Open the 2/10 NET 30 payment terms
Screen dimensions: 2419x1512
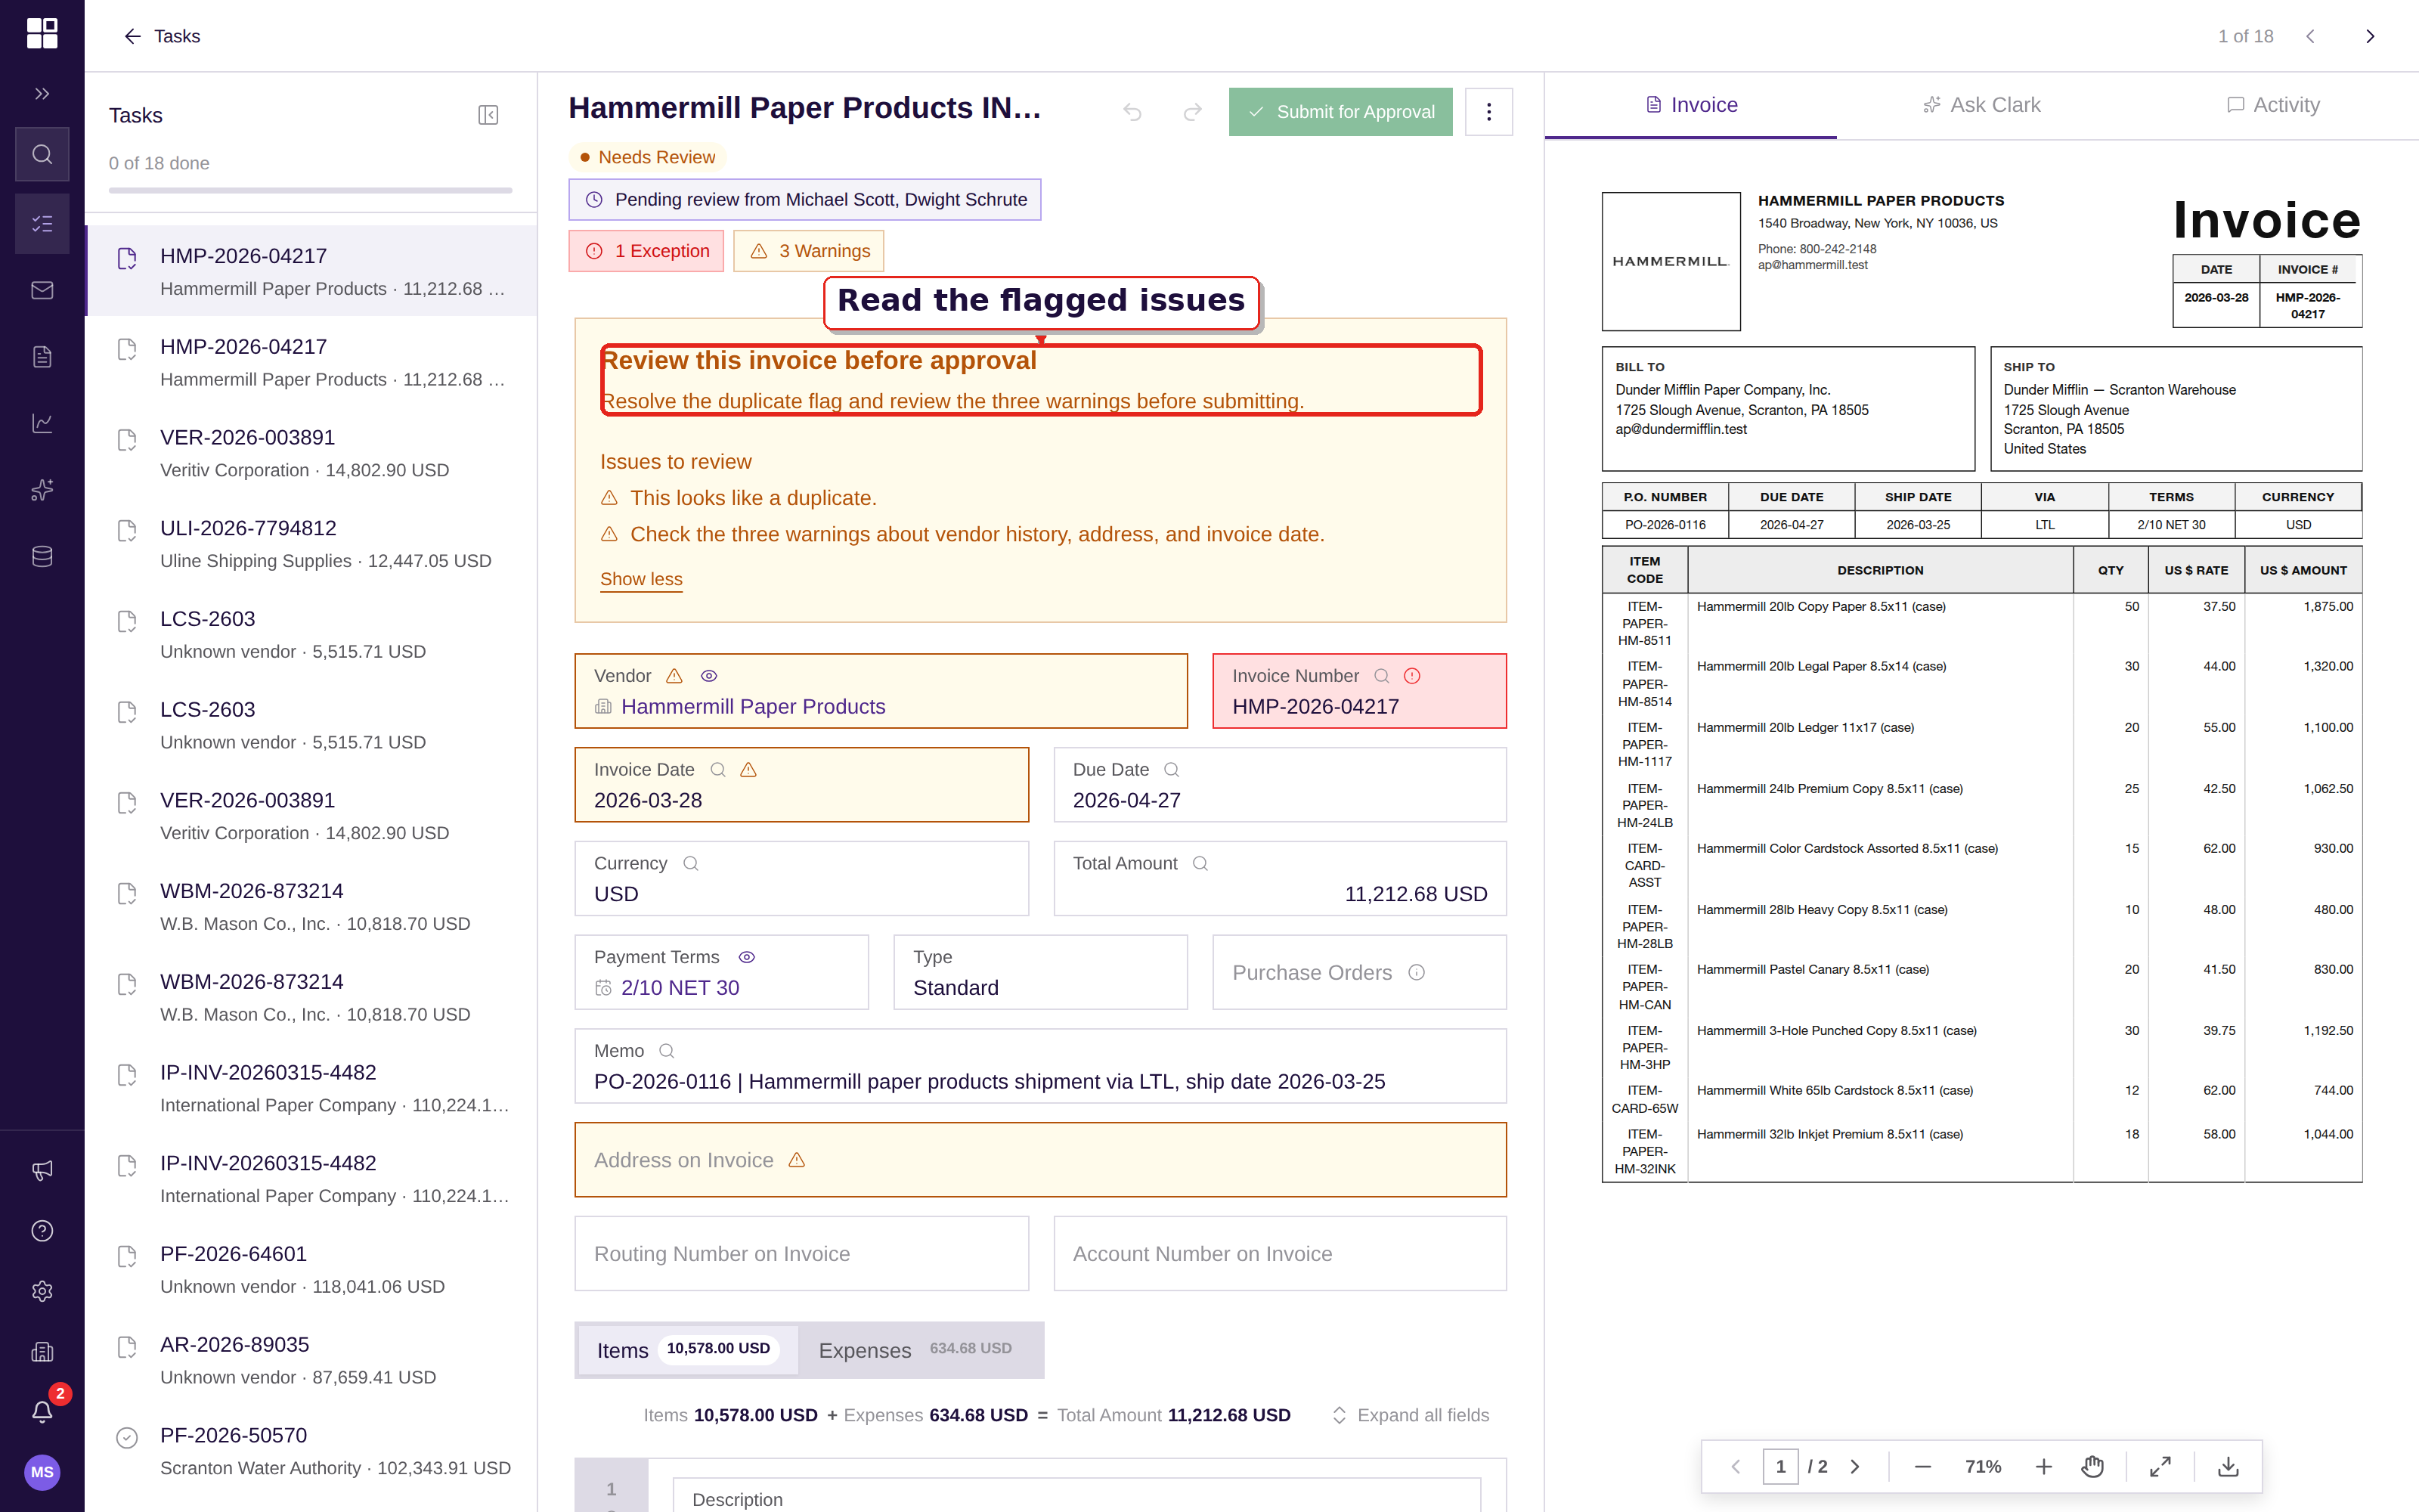[x=680, y=988]
